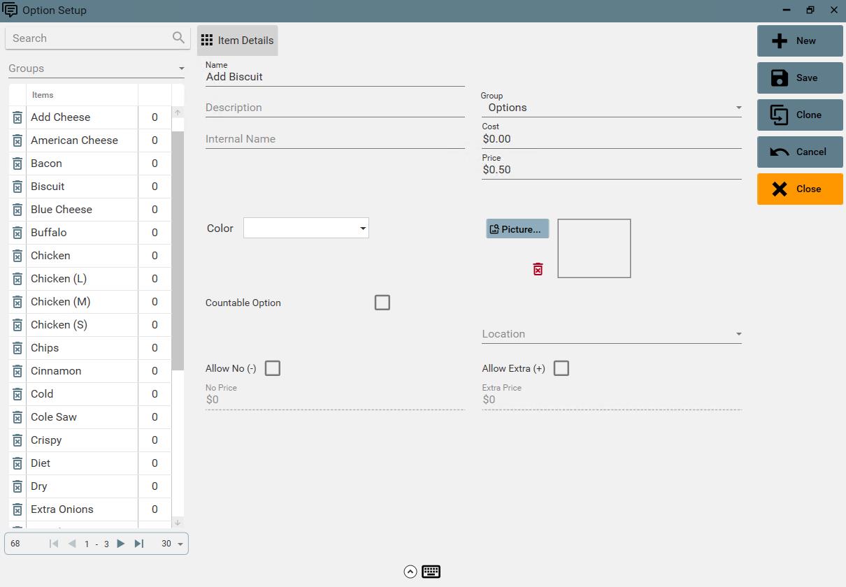Go to next page of items
Viewport: 846px width, 587px height.
[121, 544]
